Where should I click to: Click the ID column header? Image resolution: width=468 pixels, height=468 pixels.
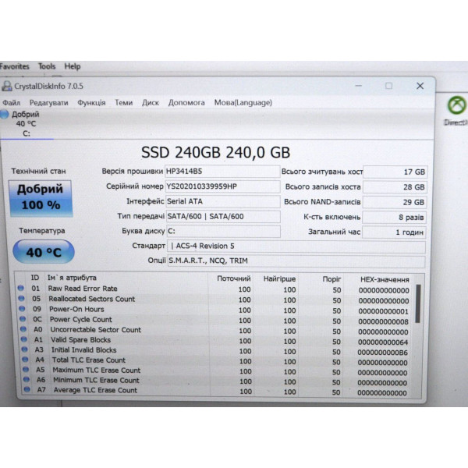(x=35, y=278)
